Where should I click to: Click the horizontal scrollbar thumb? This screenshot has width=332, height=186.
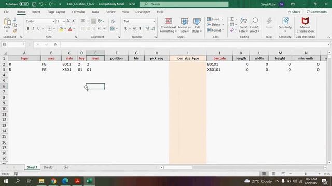pos(178,167)
